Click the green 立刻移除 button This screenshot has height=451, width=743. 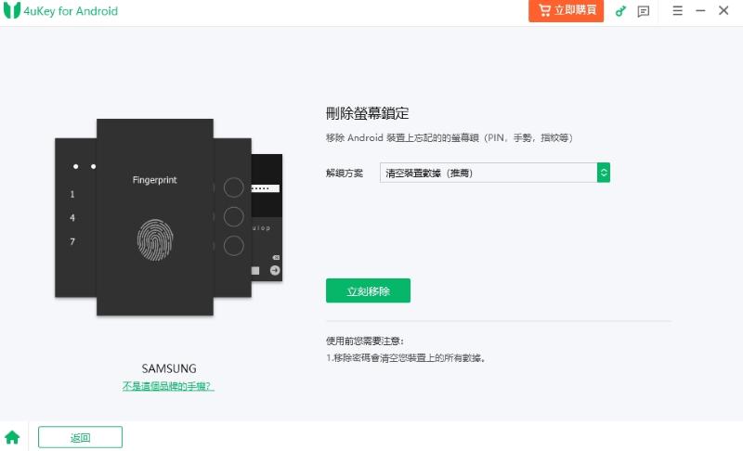368,290
